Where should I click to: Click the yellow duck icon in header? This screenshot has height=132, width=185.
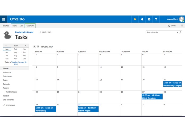click(135, 19)
